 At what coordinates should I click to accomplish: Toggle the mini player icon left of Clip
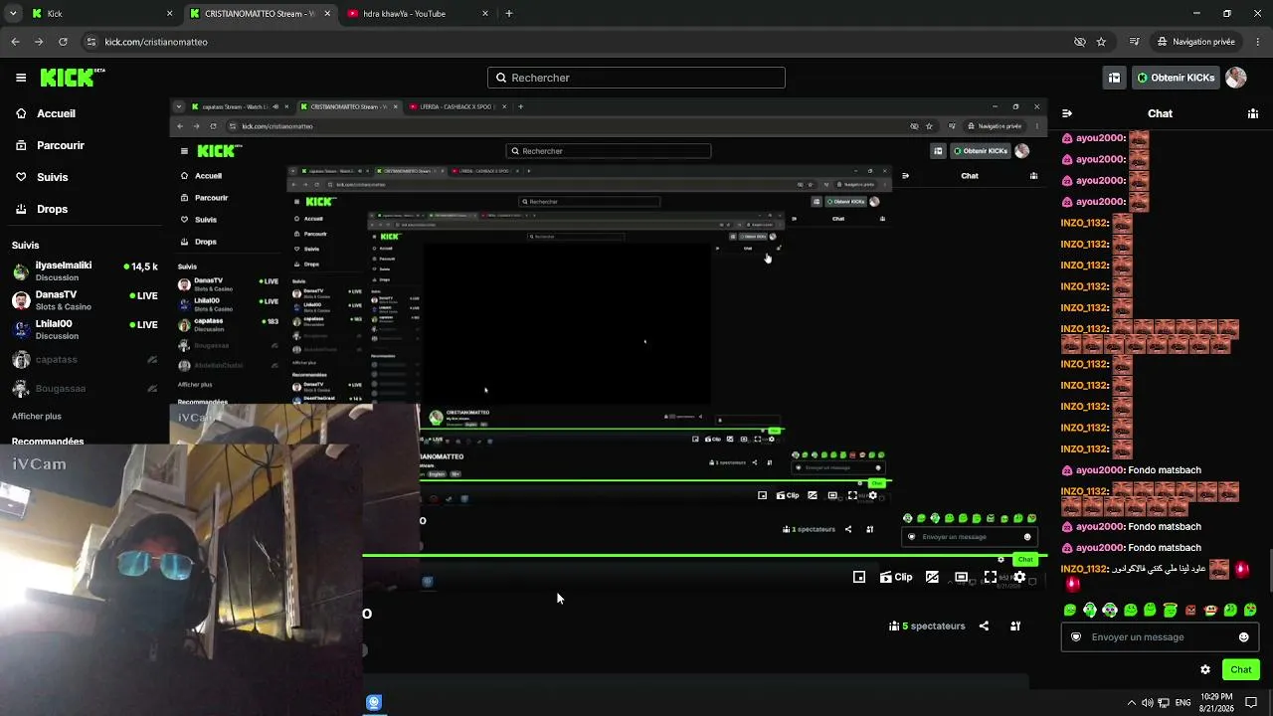[x=859, y=577]
